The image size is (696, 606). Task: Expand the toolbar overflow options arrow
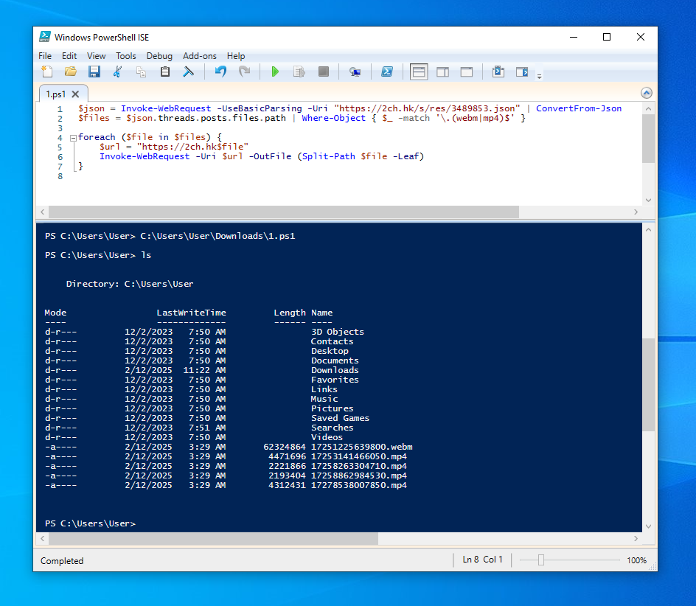click(x=539, y=77)
